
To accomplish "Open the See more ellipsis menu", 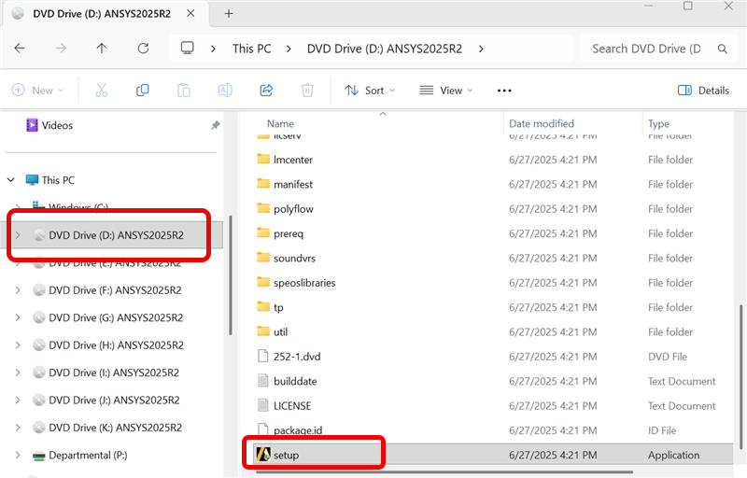I will coord(504,91).
